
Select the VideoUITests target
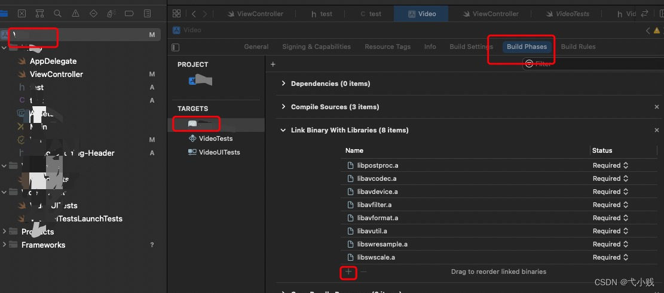(214, 152)
